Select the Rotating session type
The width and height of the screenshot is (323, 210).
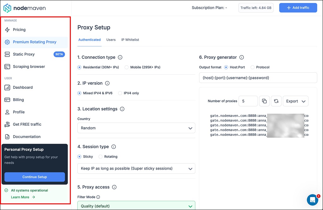tap(101, 157)
